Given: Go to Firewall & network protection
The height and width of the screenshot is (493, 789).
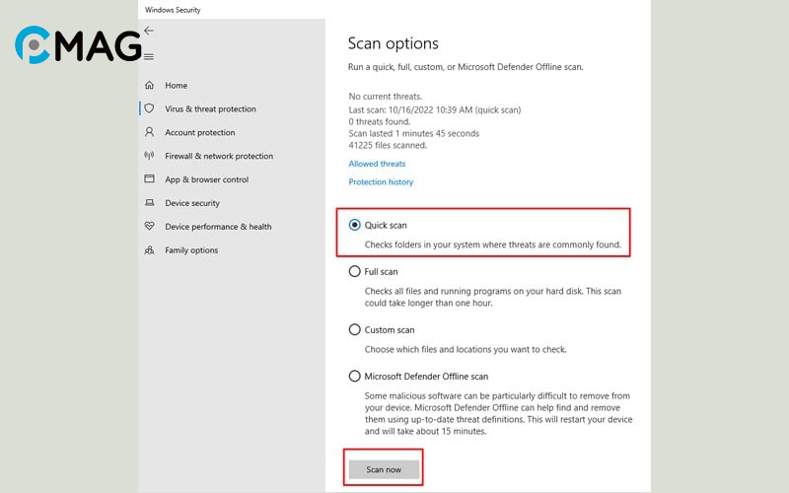Looking at the screenshot, I should click(219, 156).
